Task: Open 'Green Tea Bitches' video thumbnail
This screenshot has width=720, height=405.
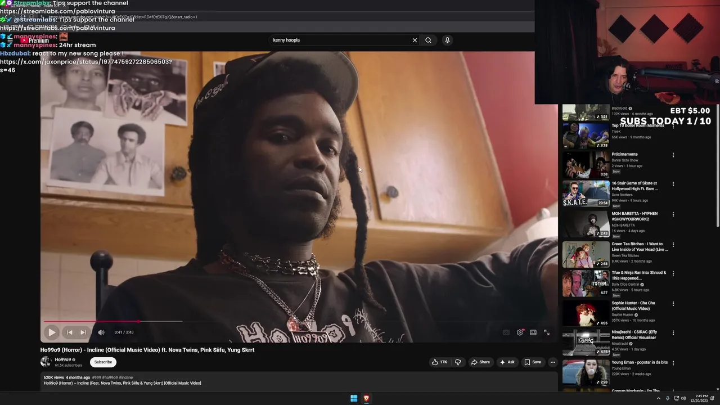Action: [x=586, y=254]
